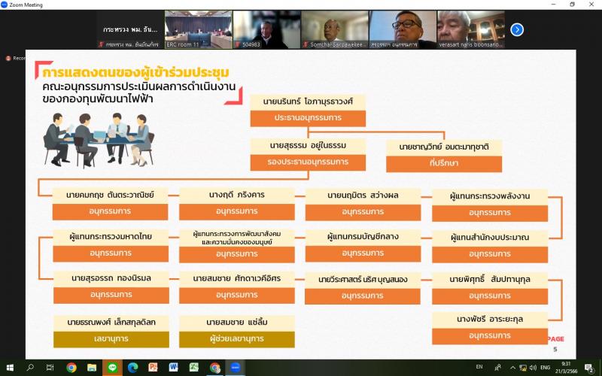Click the recording indicator icon
This screenshot has height=376, width=602.
pyautogui.click(x=8, y=59)
